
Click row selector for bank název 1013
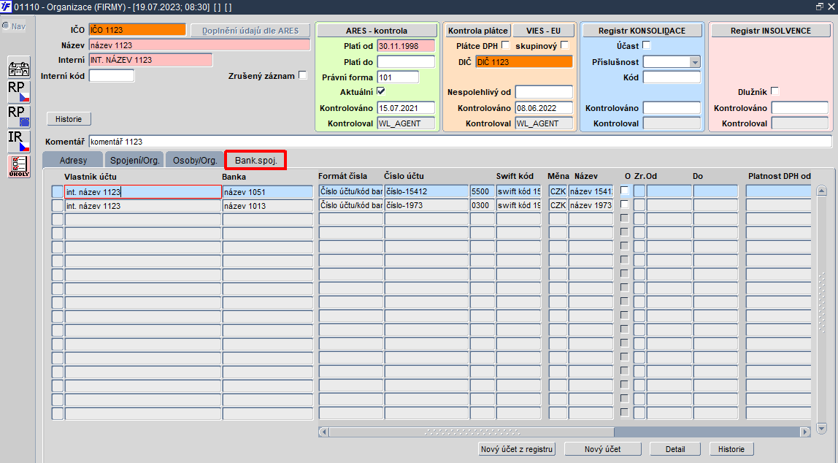coord(58,206)
